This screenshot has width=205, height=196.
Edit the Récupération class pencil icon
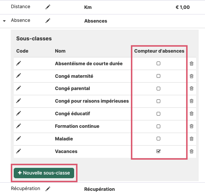48,189
